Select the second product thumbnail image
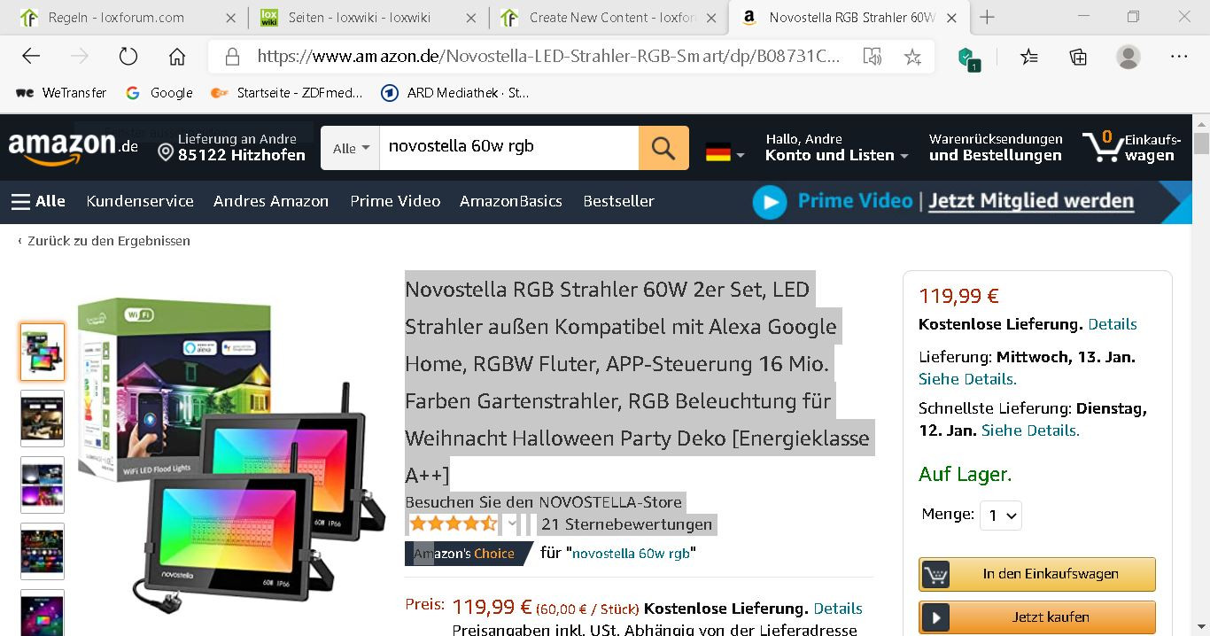 pos(43,418)
